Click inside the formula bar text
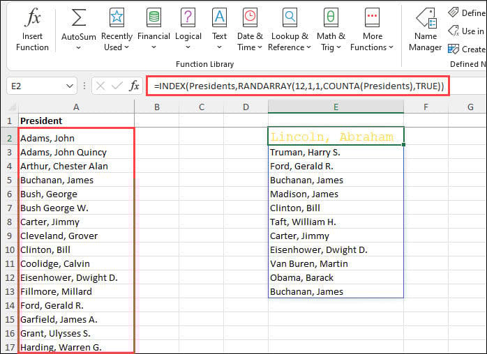487x354 pixels. pyautogui.click(x=299, y=86)
